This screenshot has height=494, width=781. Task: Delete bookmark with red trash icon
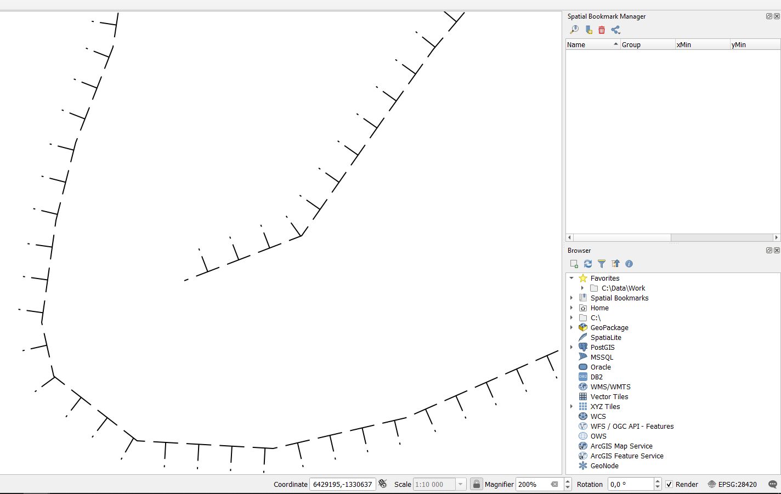[602, 30]
